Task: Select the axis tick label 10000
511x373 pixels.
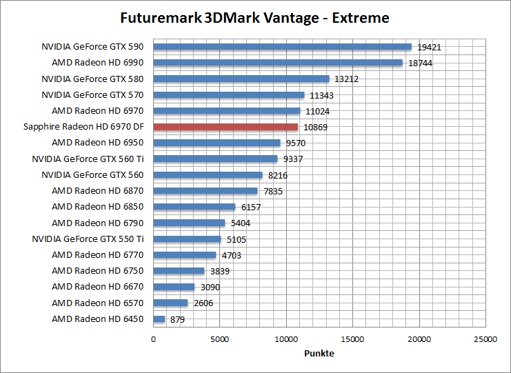Action: coord(286,339)
